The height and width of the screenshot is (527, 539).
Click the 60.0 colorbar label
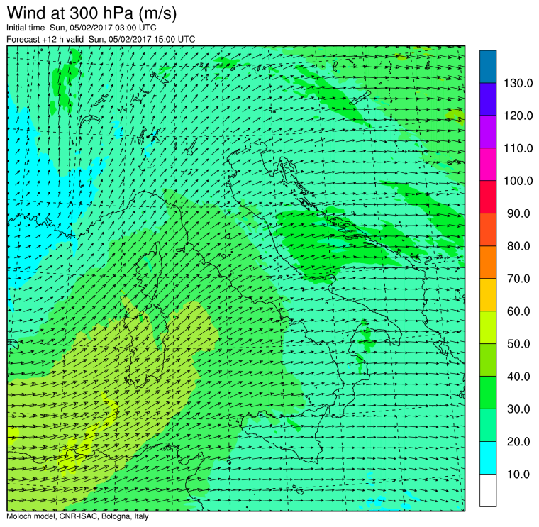[518, 311]
